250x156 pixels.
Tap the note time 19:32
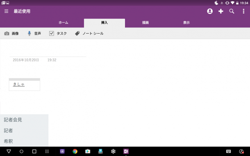pyautogui.click(x=52, y=60)
